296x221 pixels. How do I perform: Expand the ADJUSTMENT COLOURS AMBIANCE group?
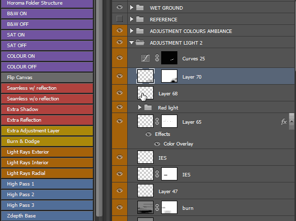click(132, 30)
